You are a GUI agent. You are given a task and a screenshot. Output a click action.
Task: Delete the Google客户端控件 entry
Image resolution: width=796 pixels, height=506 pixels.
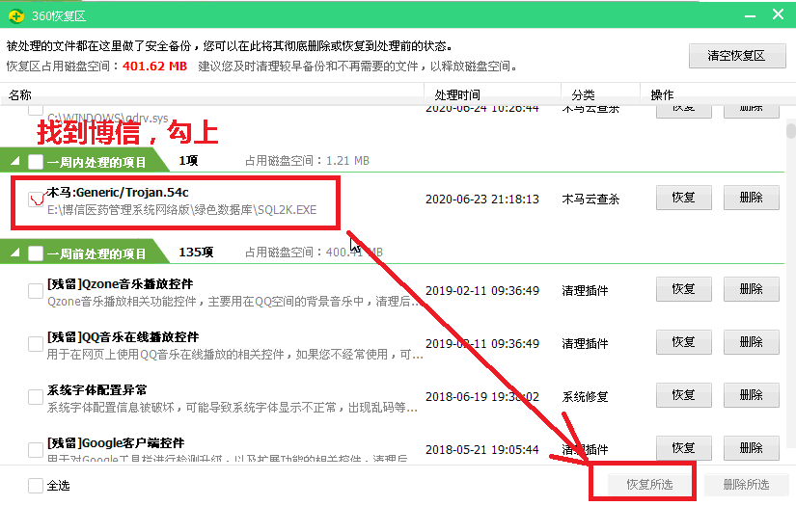[x=752, y=448]
